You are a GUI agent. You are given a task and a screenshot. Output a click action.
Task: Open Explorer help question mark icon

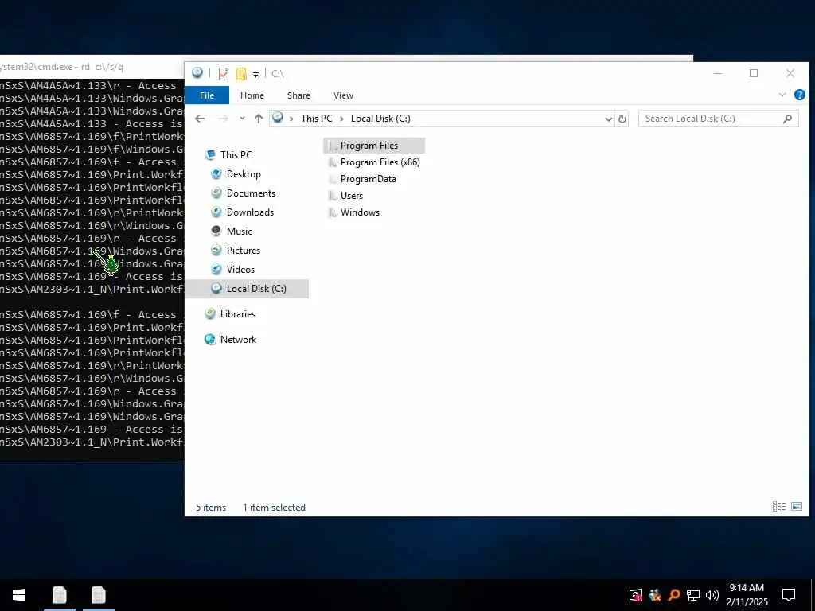(x=799, y=95)
